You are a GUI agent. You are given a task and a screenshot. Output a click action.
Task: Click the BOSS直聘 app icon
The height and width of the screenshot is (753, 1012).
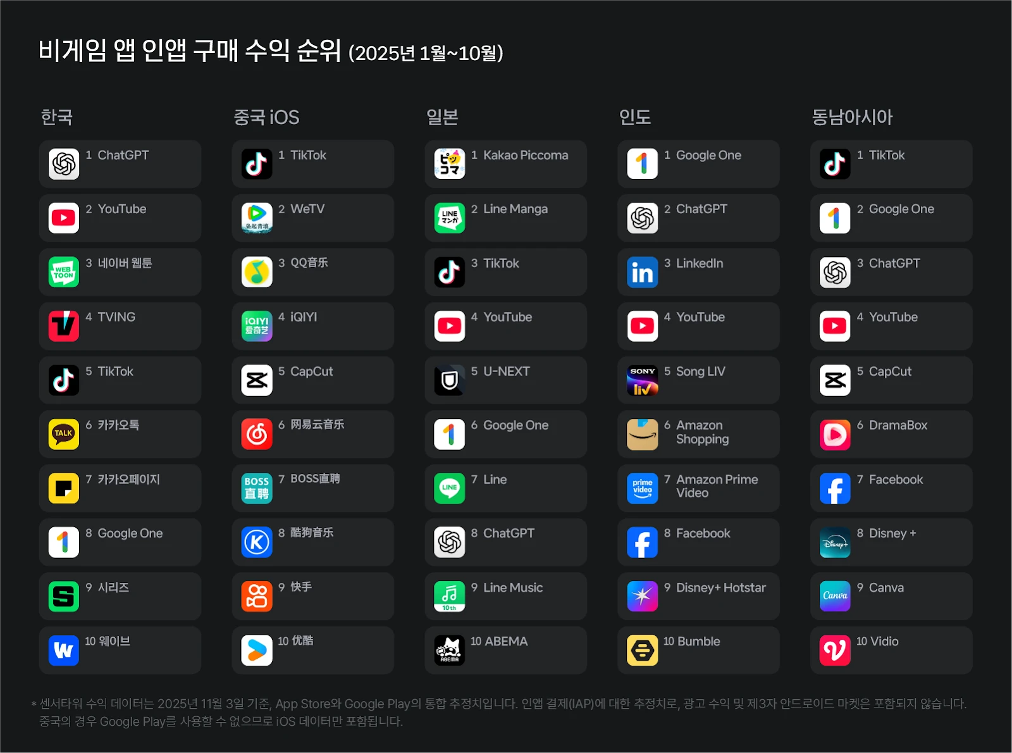click(x=257, y=489)
